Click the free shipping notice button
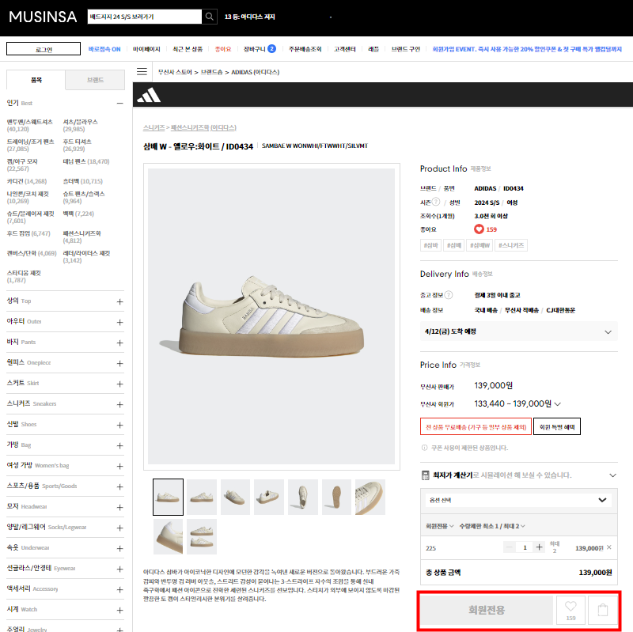This screenshot has width=633, height=632. [476, 426]
